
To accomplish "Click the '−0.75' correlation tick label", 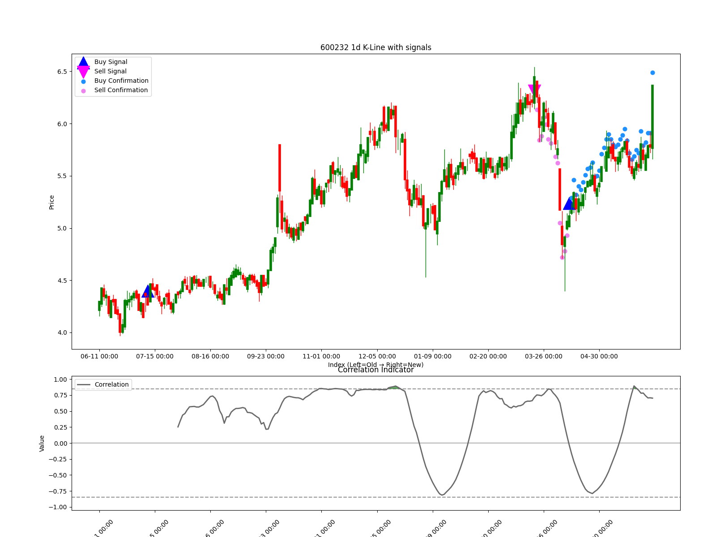I will pos(58,491).
